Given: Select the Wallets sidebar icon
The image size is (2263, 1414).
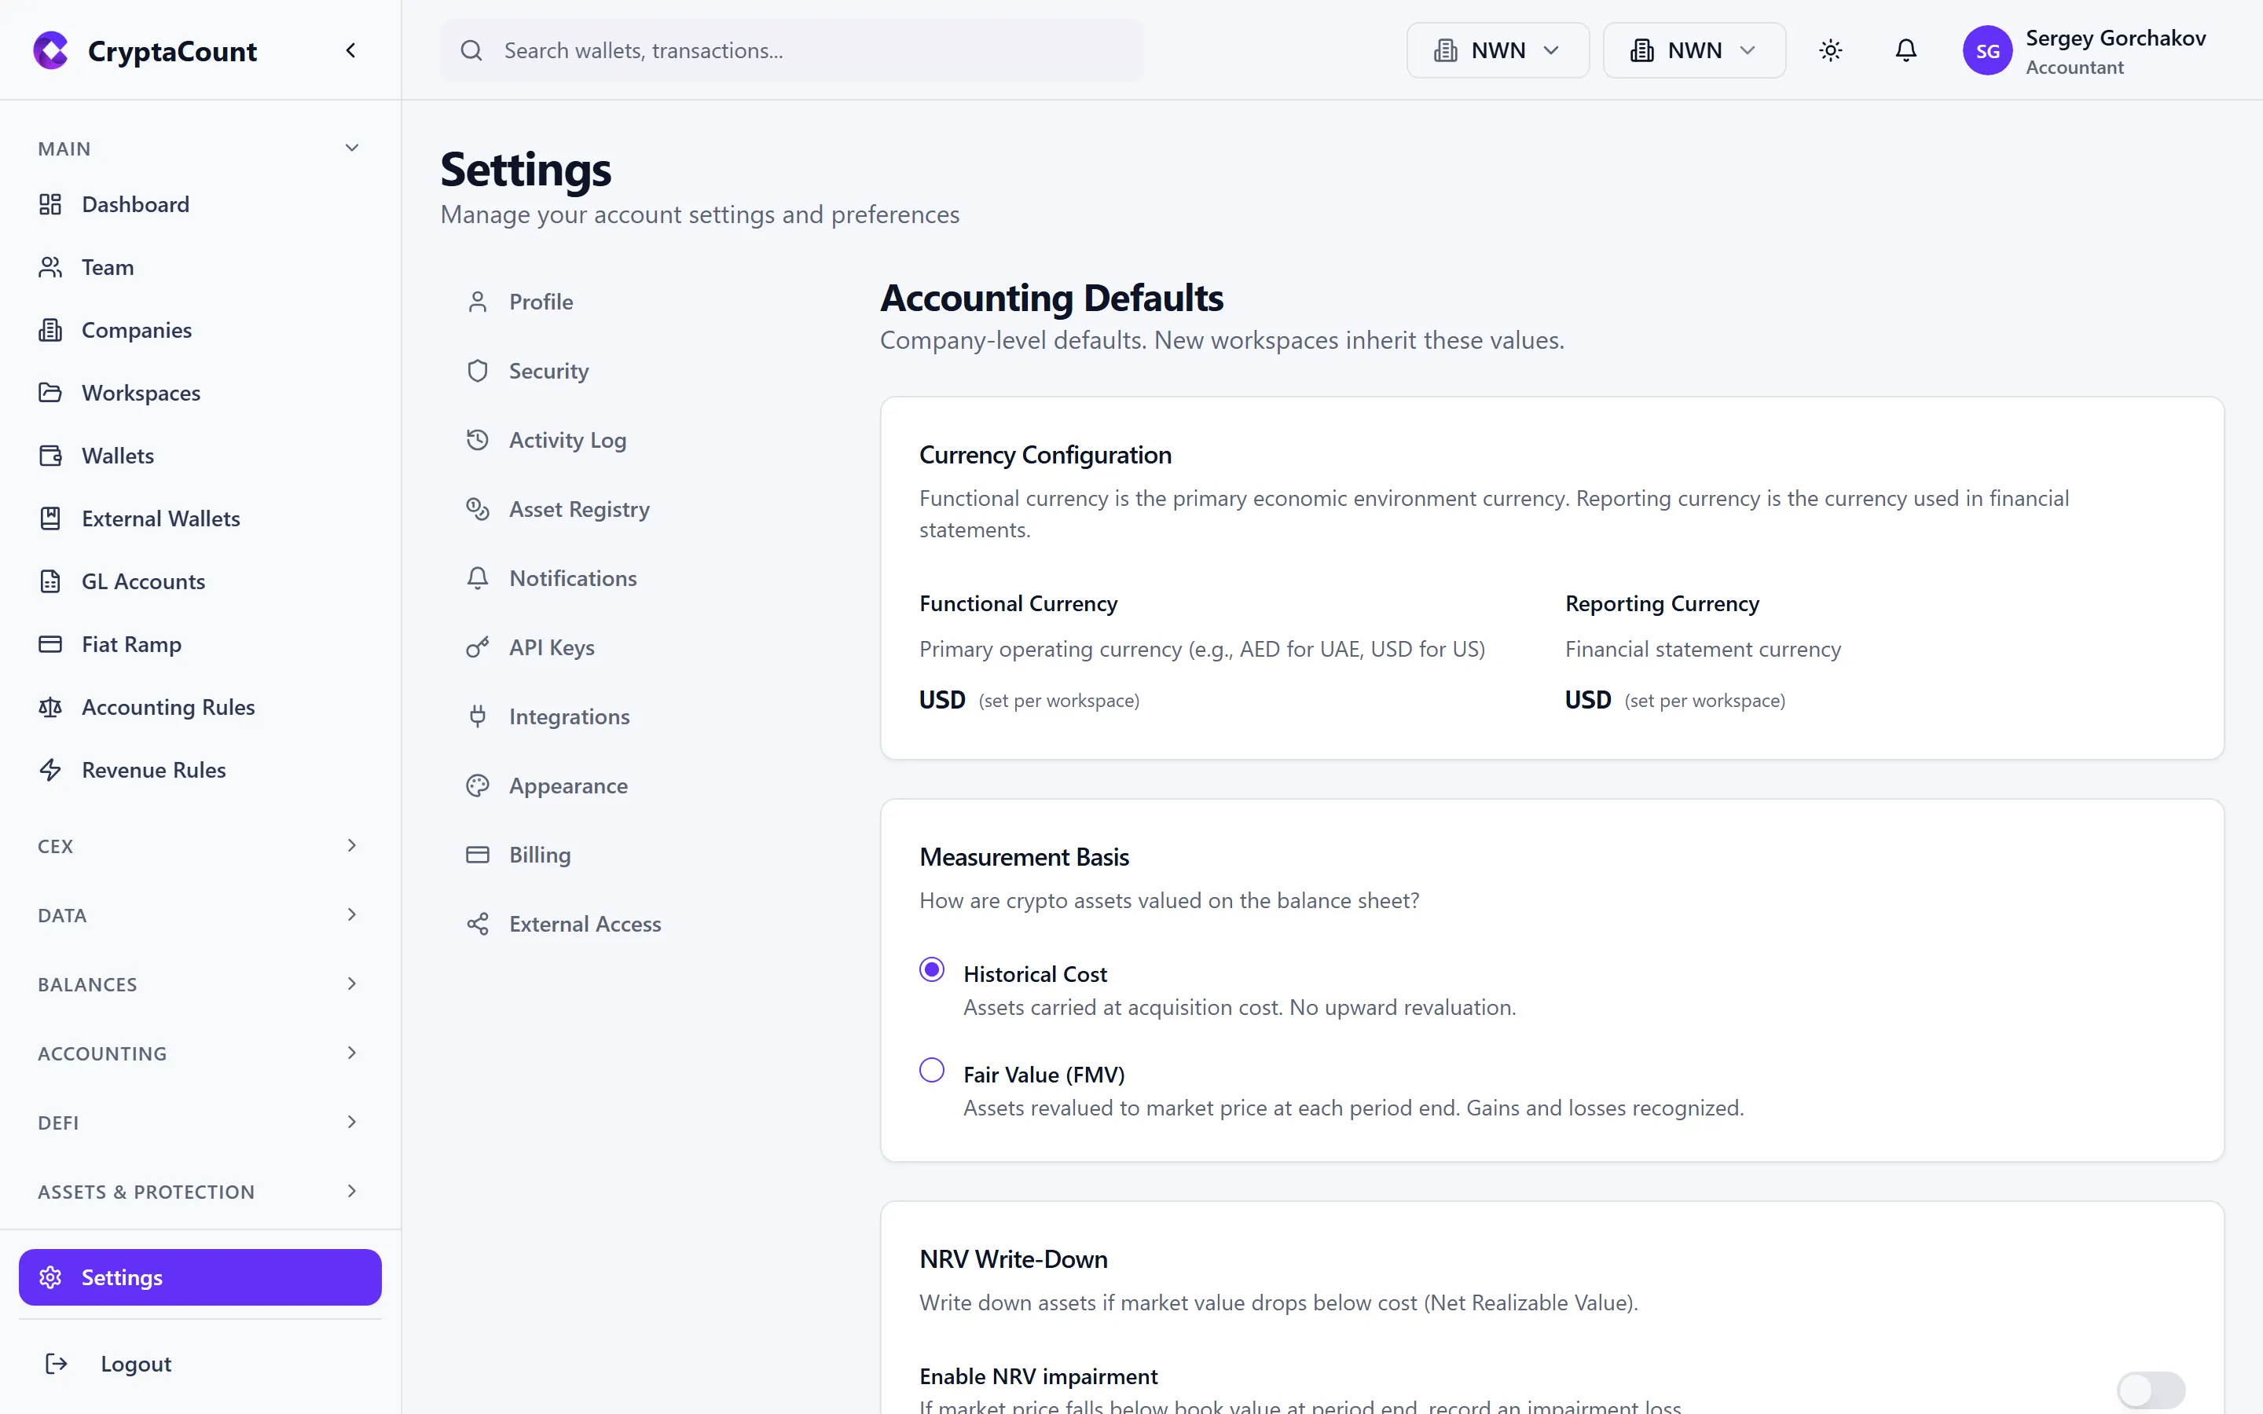Looking at the screenshot, I should point(50,456).
